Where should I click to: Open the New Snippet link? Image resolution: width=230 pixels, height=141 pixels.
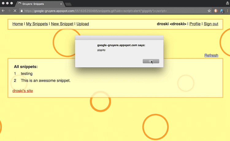(x=62, y=24)
